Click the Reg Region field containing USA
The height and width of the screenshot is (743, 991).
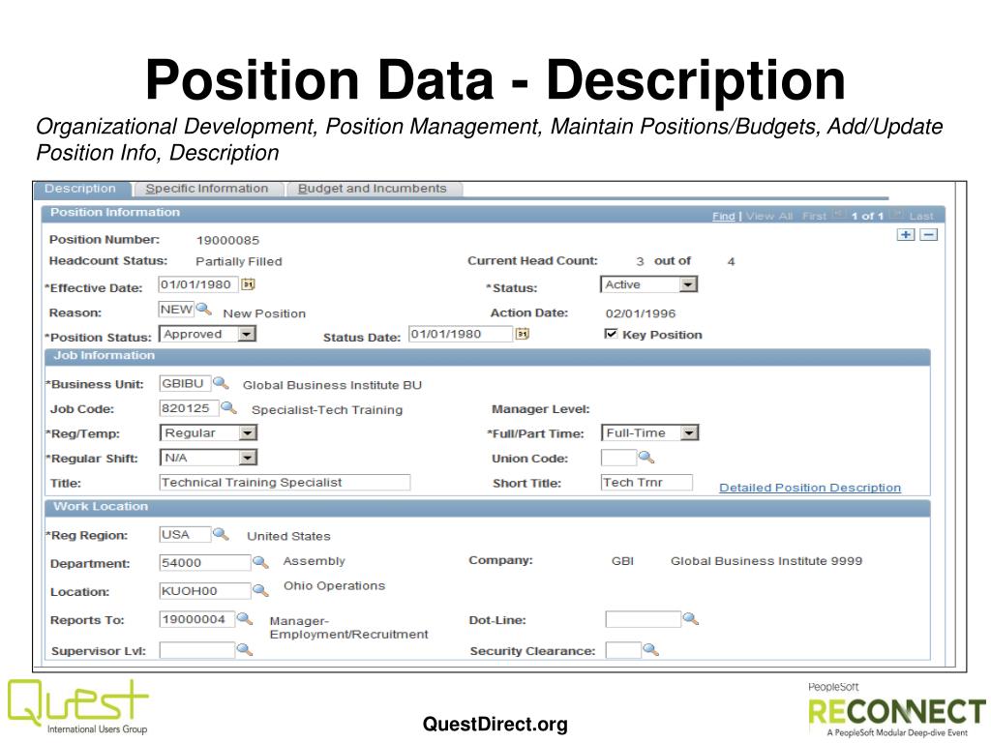coord(185,534)
